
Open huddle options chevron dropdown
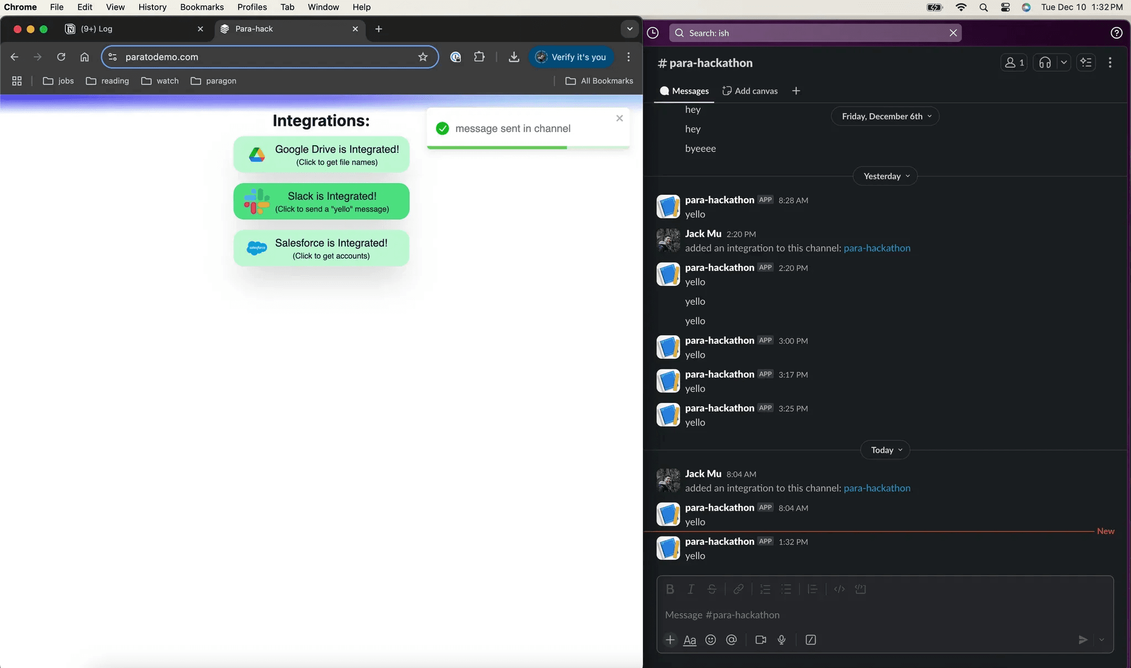click(x=1064, y=62)
